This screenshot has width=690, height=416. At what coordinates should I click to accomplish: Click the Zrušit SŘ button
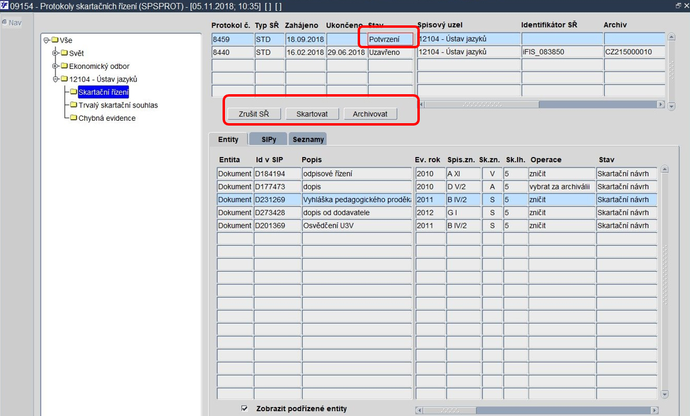[254, 114]
